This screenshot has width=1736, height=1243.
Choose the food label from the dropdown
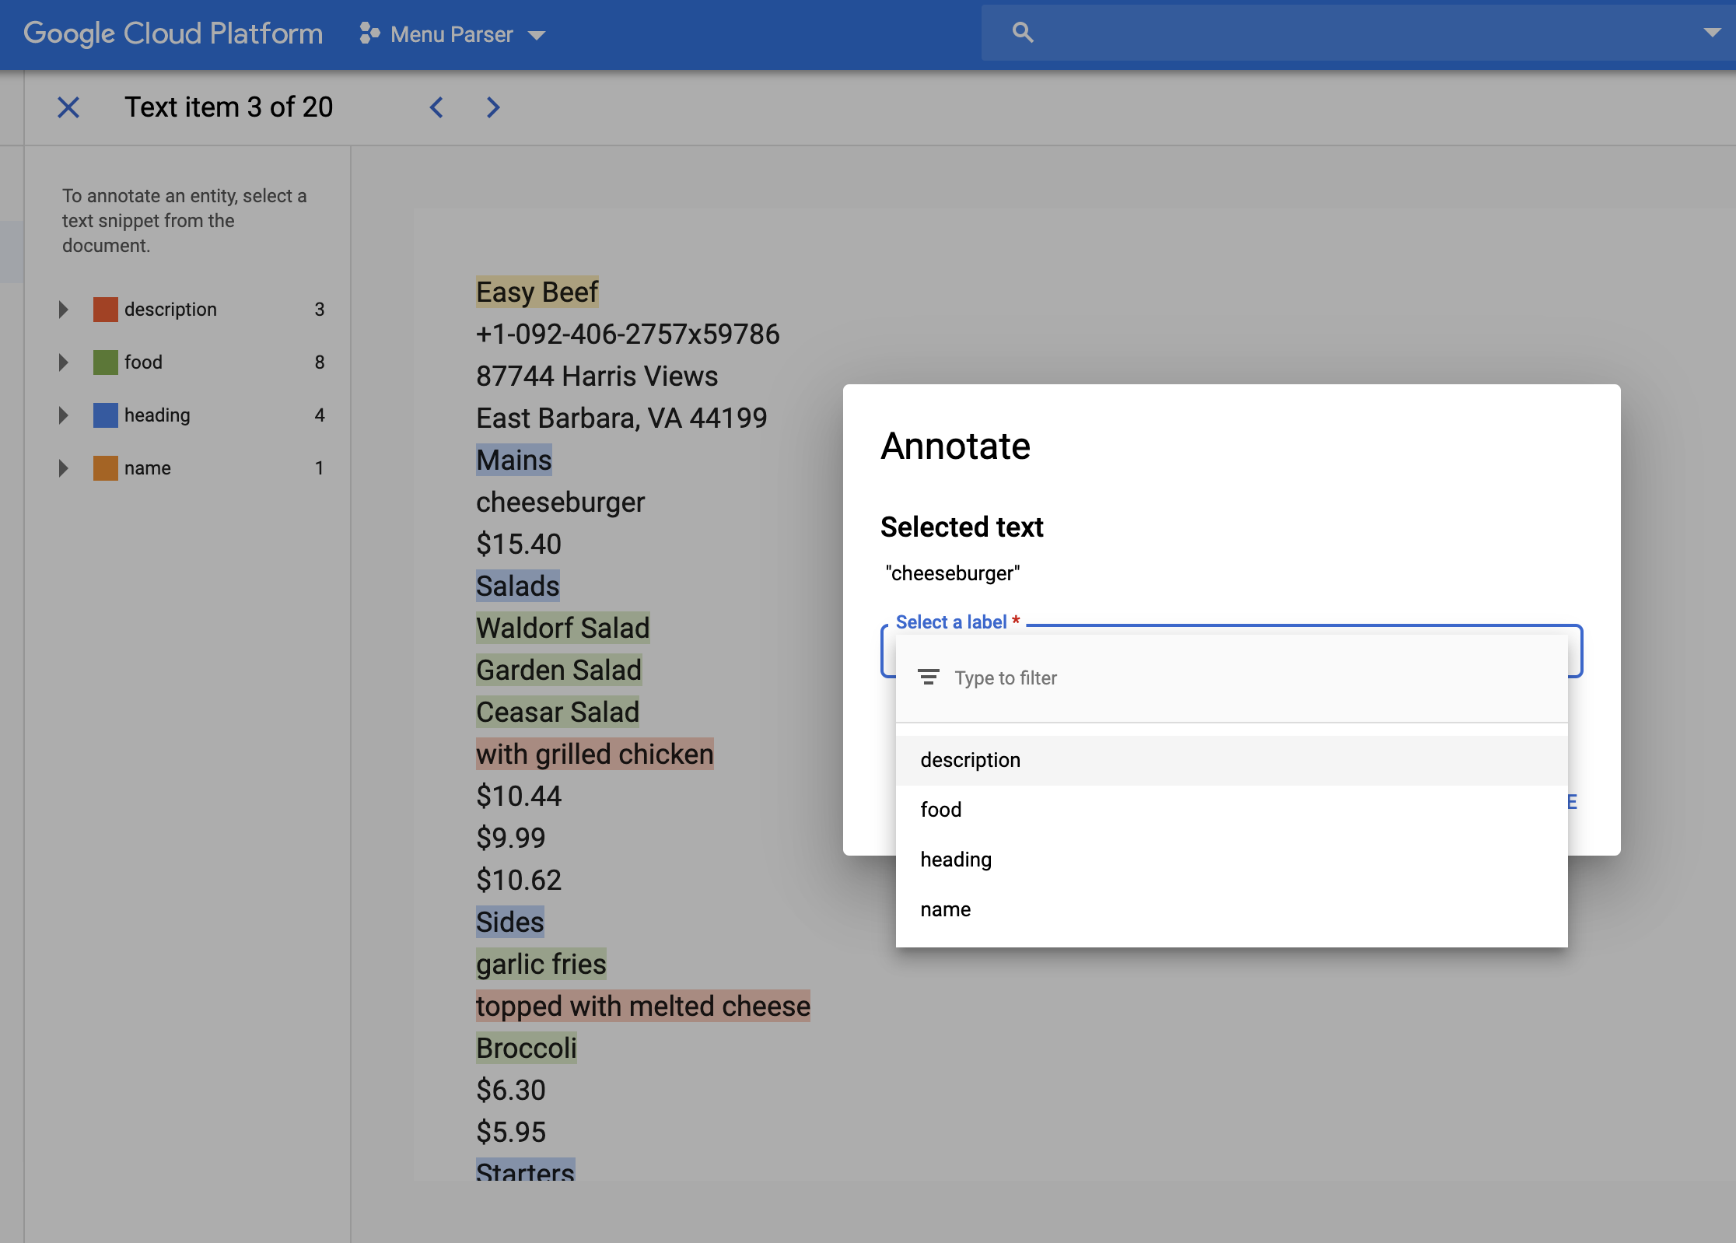pos(941,809)
